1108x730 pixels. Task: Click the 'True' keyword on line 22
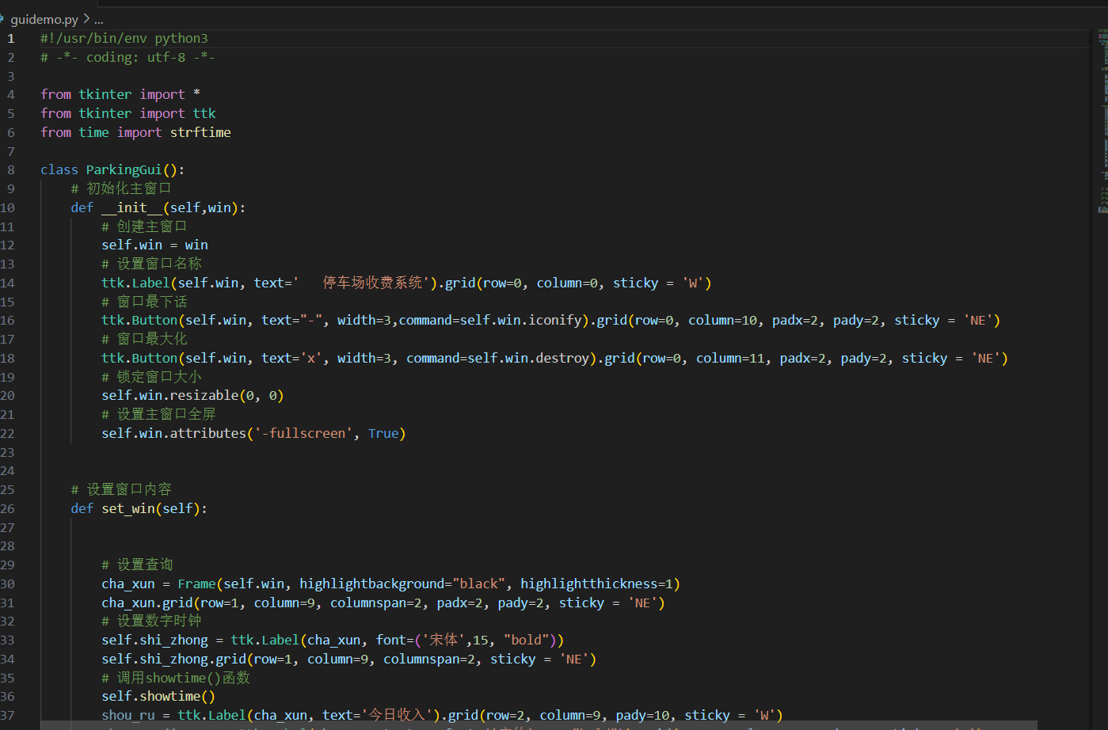tap(383, 433)
